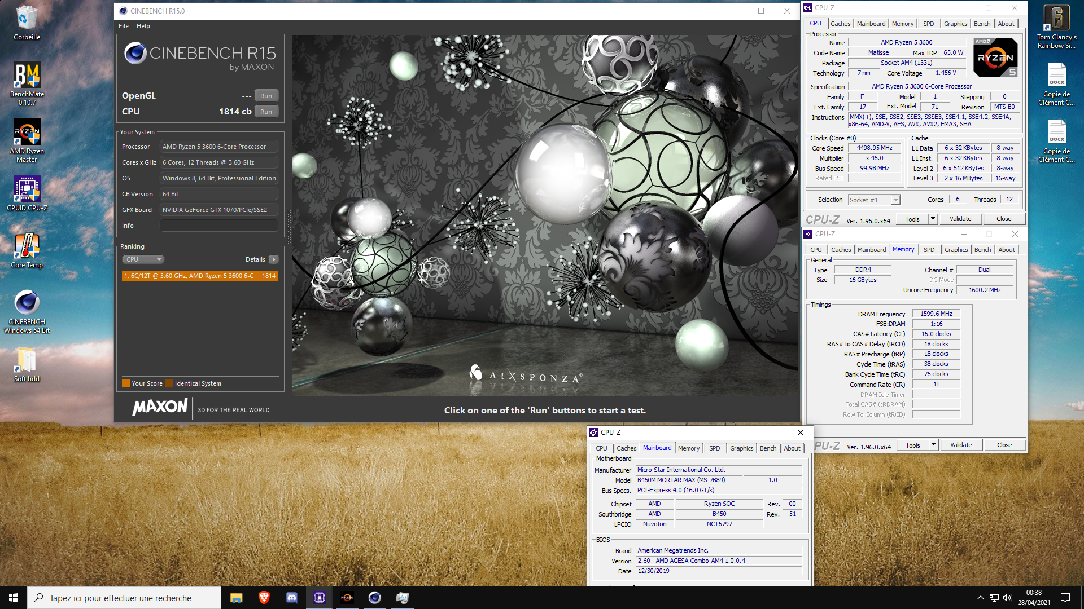
Task: Click Tools button in Memory CPU-Z window
Action: 912,445
